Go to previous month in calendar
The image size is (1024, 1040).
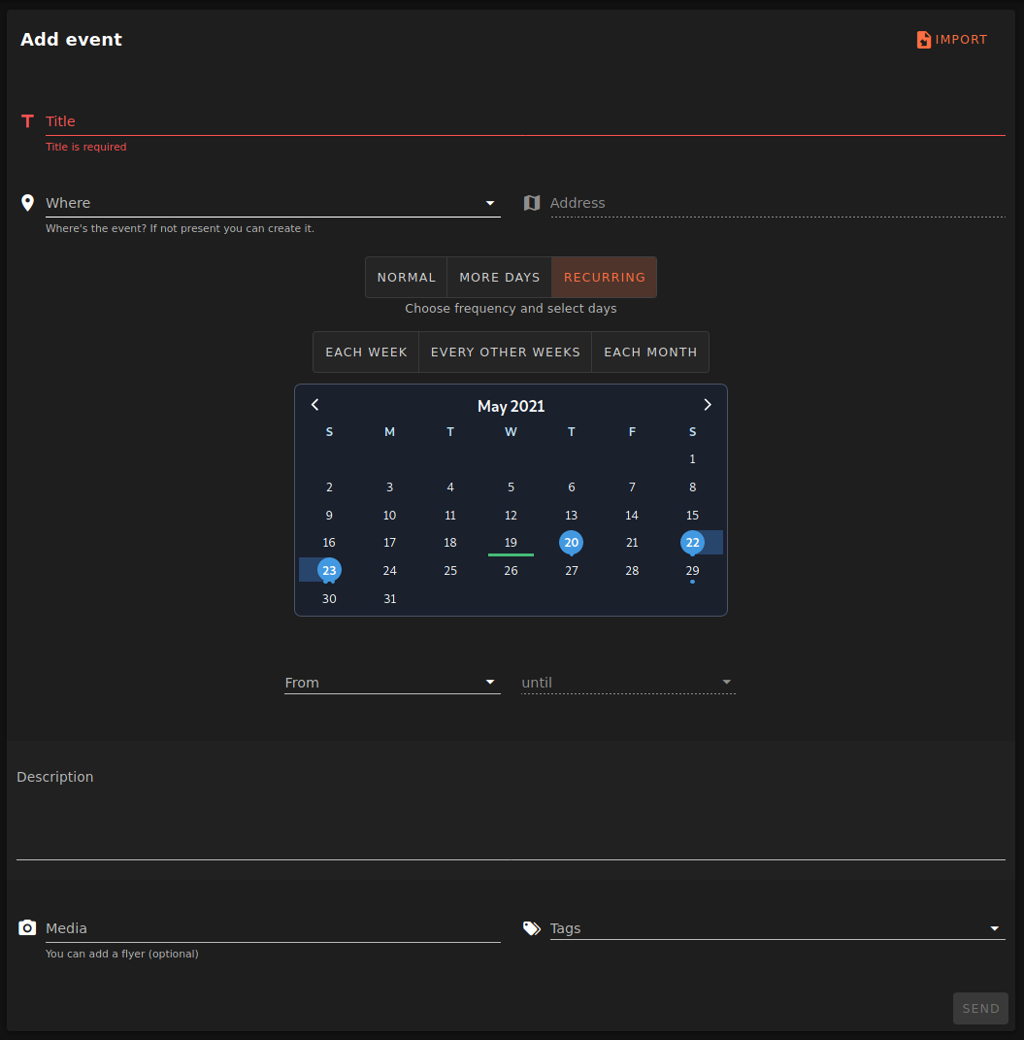(314, 405)
